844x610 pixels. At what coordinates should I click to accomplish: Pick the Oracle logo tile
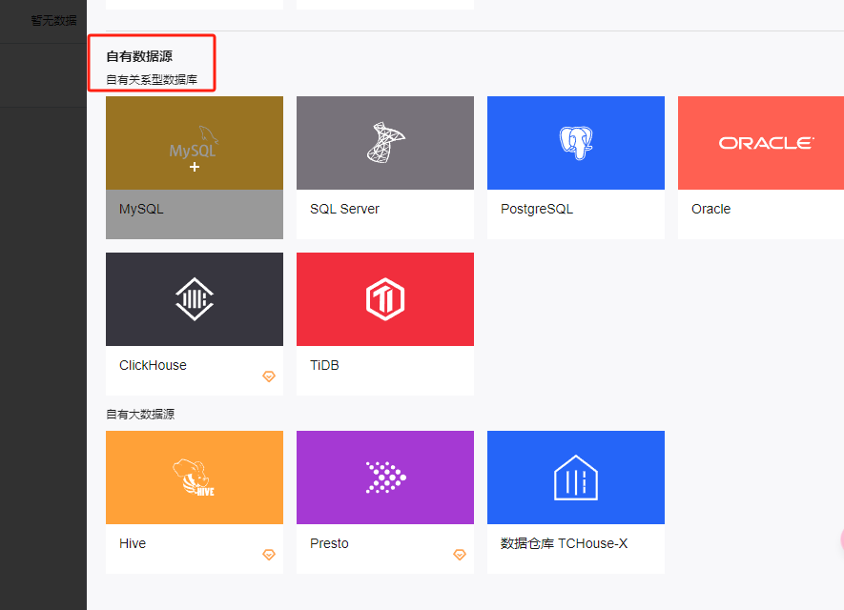point(761,143)
